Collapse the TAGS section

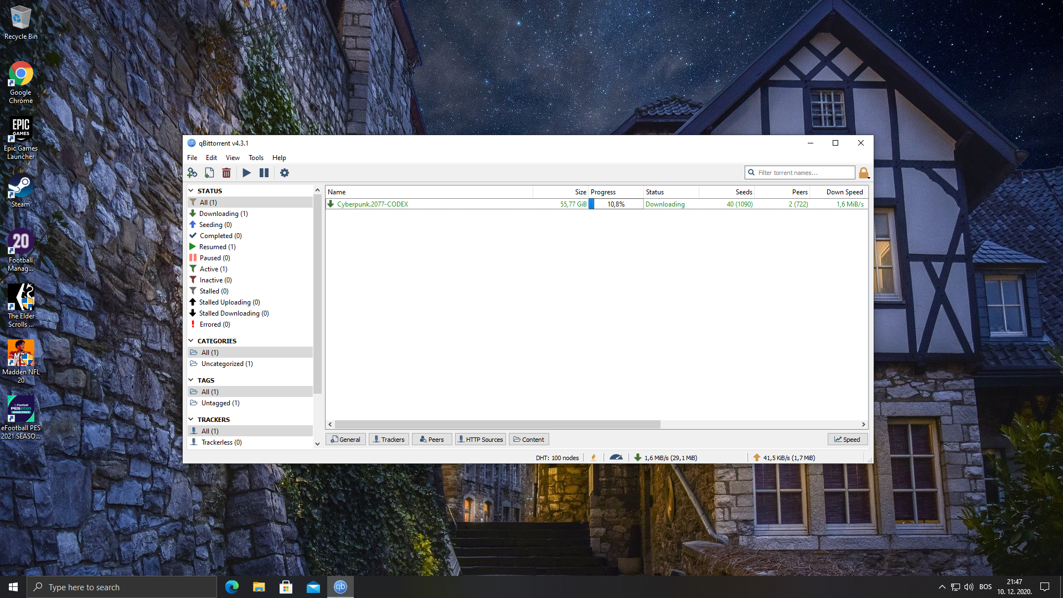coord(191,380)
